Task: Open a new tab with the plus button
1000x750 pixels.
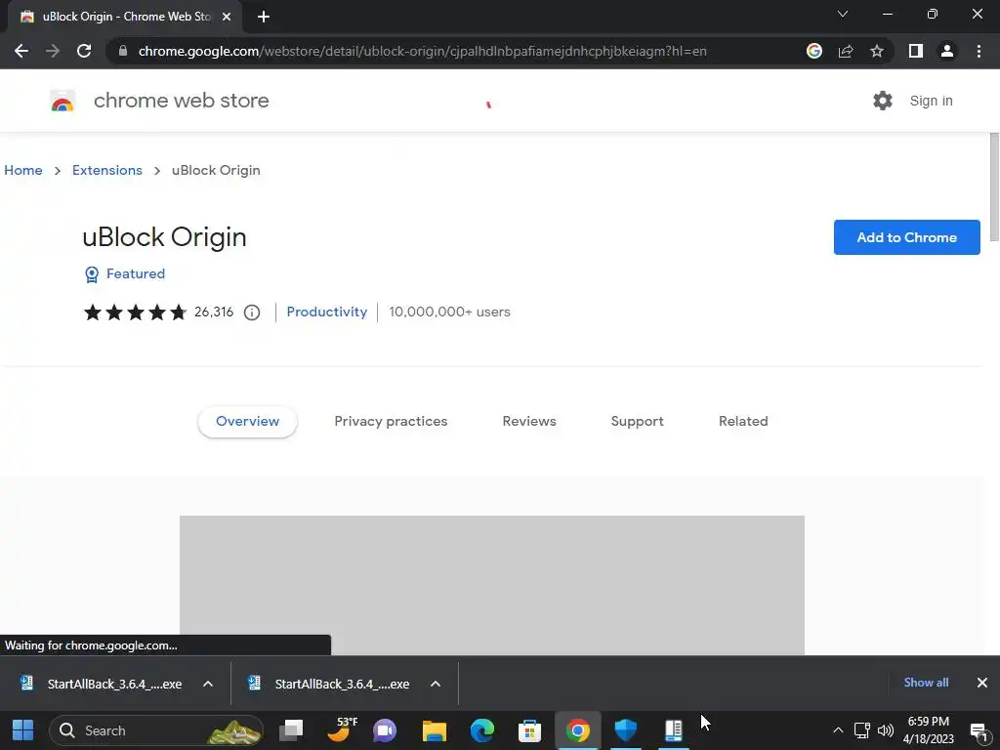Action: tap(264, 17)
